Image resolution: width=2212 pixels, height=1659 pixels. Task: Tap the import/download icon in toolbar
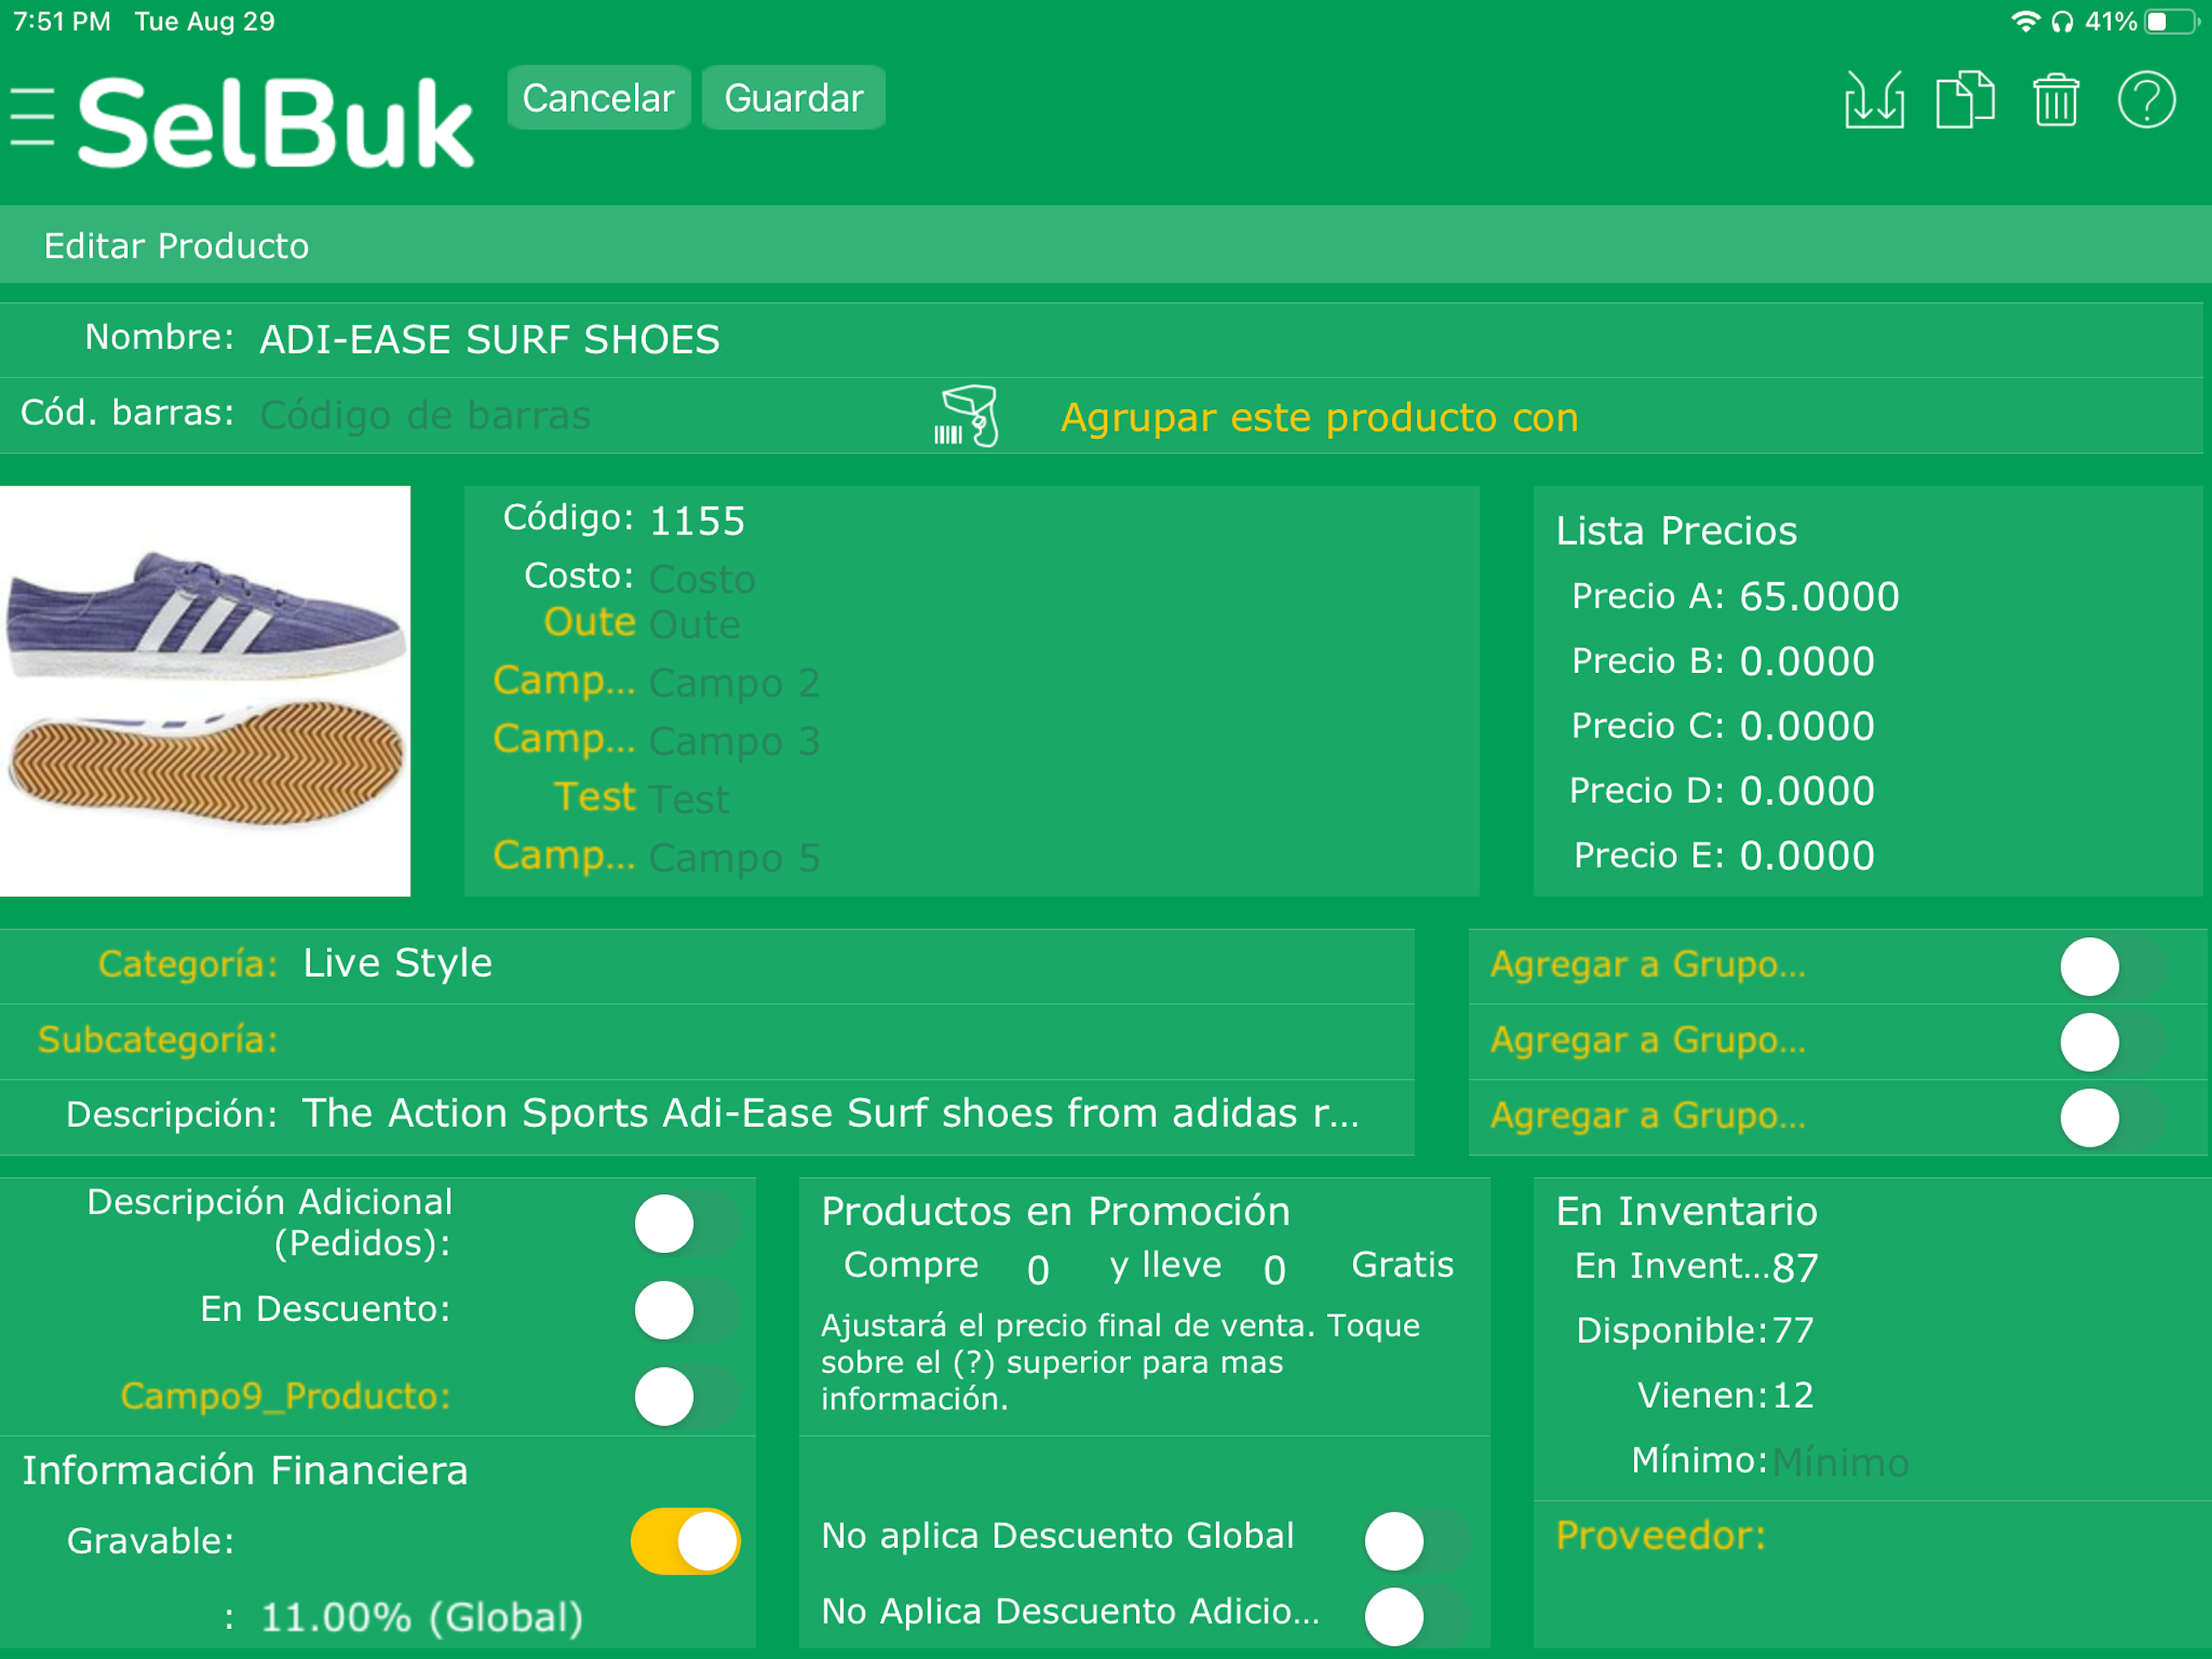click(x=1874, y=100)
